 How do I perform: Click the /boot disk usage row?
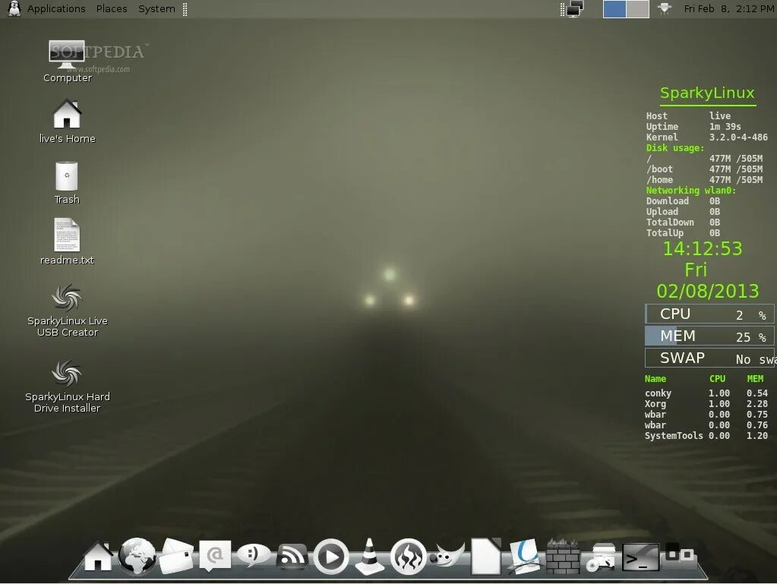coord(704,169)
